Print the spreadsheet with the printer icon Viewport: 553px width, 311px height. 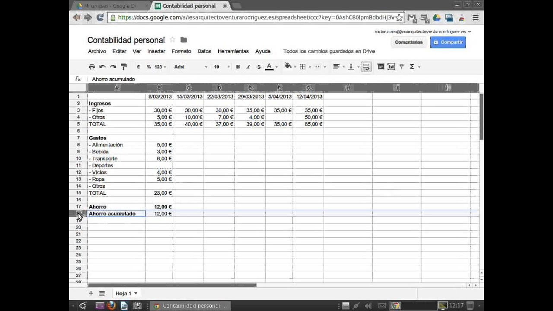point(92,67)
